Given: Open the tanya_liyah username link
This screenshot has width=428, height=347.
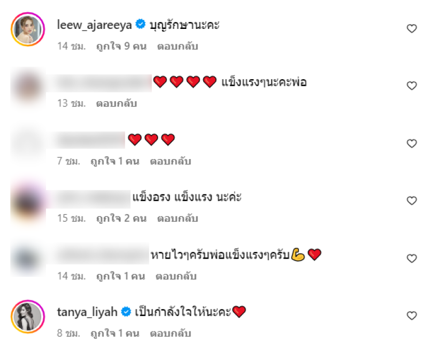Looking at the screenshot, I should tap(87, 312).
